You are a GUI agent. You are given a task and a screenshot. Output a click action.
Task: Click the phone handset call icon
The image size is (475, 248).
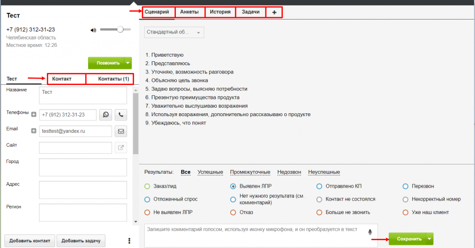click(x=121, y=115)
